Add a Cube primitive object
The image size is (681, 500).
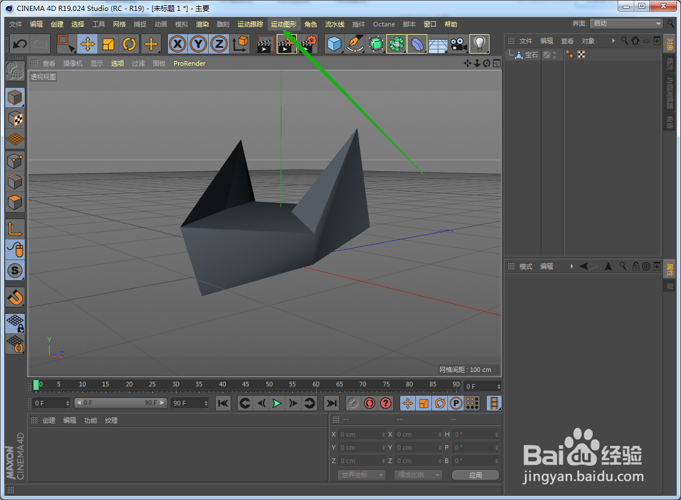pos(334,44)
